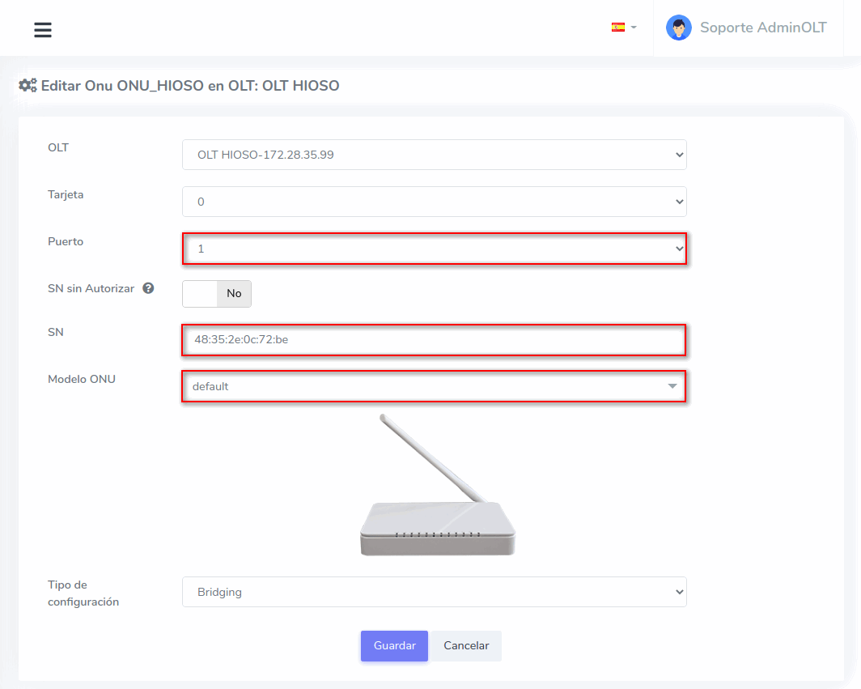
Task: Click the caret next to the language flag
Action: coord(634,28)
